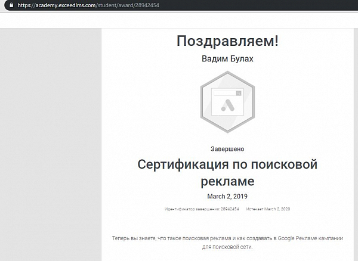358x261 pixels.
Task: Click the title 'Сертификация по поисковой'
Action: [x=227, y=164]
